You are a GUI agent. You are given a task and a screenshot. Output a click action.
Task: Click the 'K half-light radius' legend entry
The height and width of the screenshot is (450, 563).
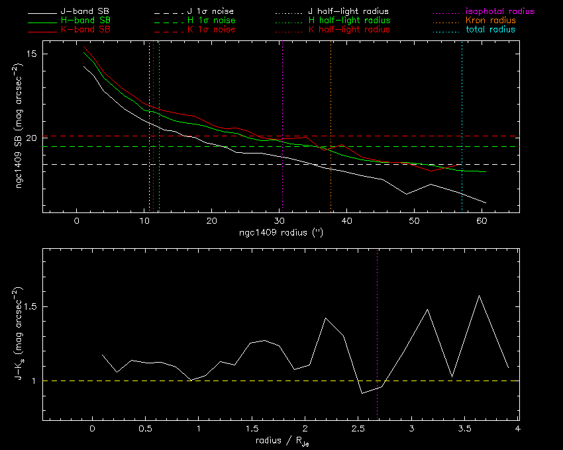[349, 30]
